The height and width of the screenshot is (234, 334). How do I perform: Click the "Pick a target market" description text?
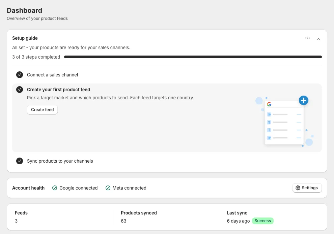tap(110, 98)
